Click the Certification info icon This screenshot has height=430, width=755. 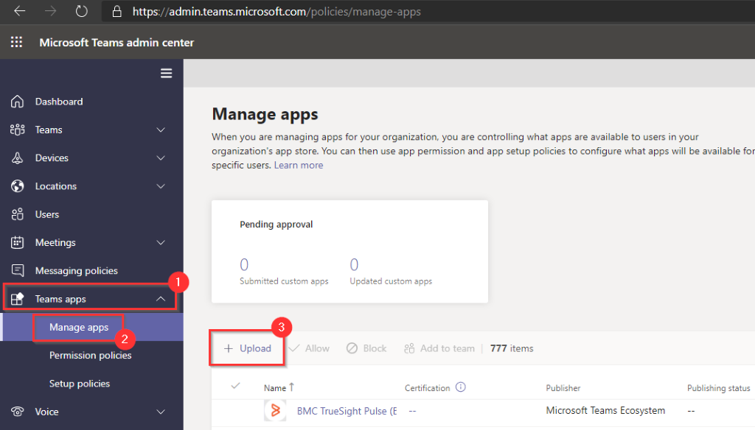(x=460, y=387)
